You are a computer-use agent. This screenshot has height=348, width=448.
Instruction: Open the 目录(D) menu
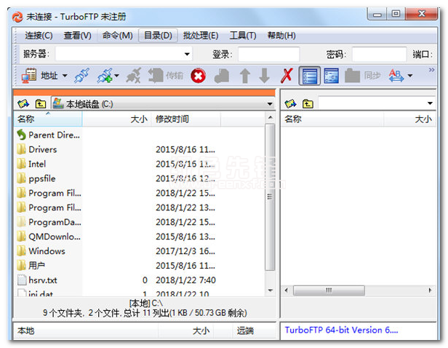[158, 36]
